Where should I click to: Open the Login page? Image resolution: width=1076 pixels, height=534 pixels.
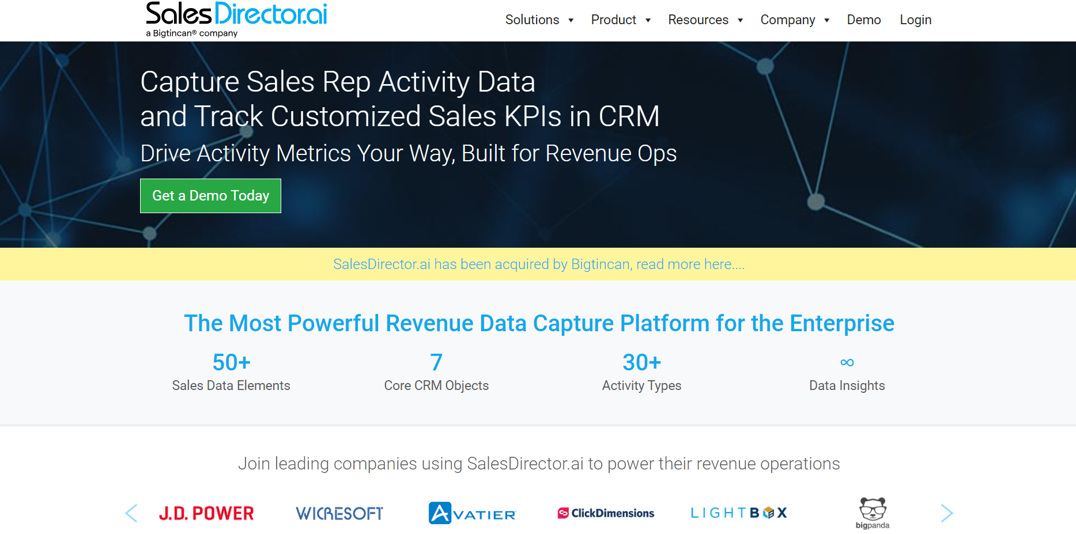tap(915, 20)
